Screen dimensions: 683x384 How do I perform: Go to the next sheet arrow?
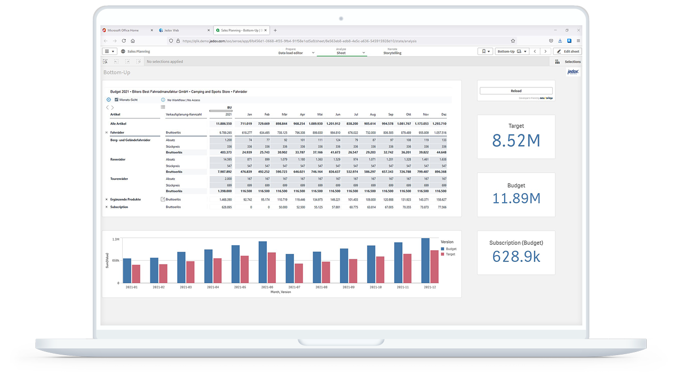coord(545,52)
